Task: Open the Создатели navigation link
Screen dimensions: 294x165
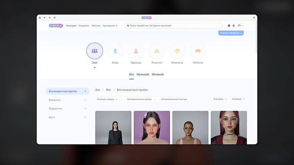Action: click(x=84, y=26)
